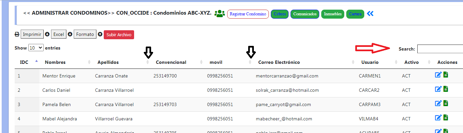Open document icon for Mentor Enrique row
The image size is (463, 133).
pos(446,75)
